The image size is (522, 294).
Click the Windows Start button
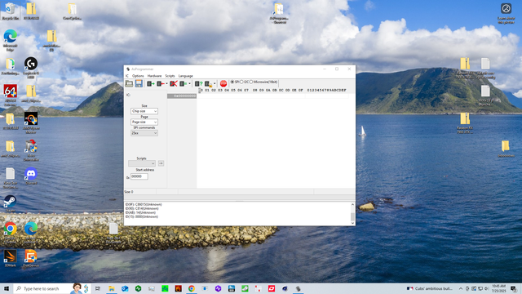click(7, 288)
